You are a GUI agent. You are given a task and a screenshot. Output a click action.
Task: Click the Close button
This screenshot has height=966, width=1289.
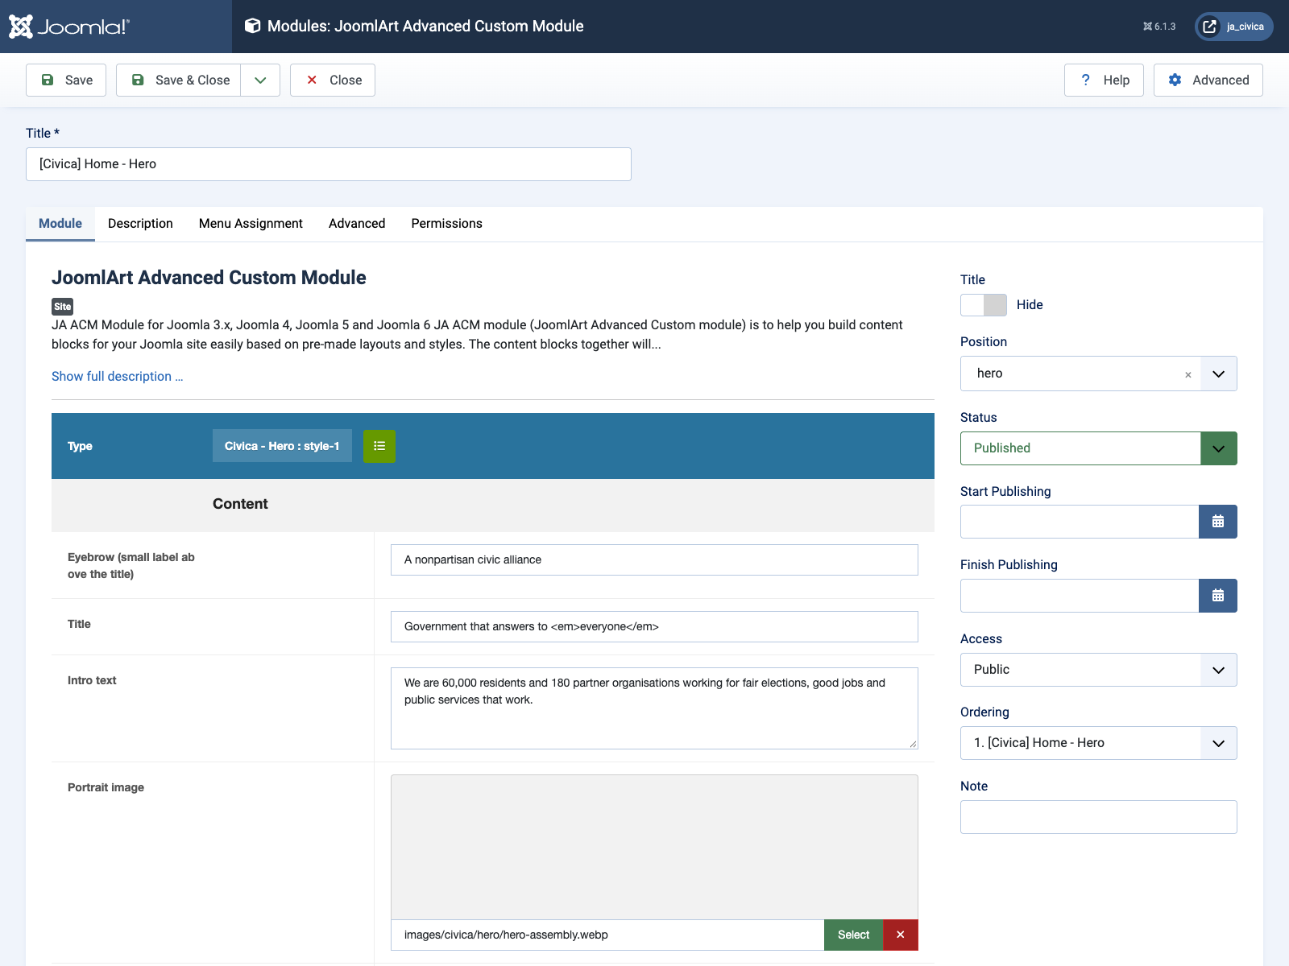click(x=333, y=80)
